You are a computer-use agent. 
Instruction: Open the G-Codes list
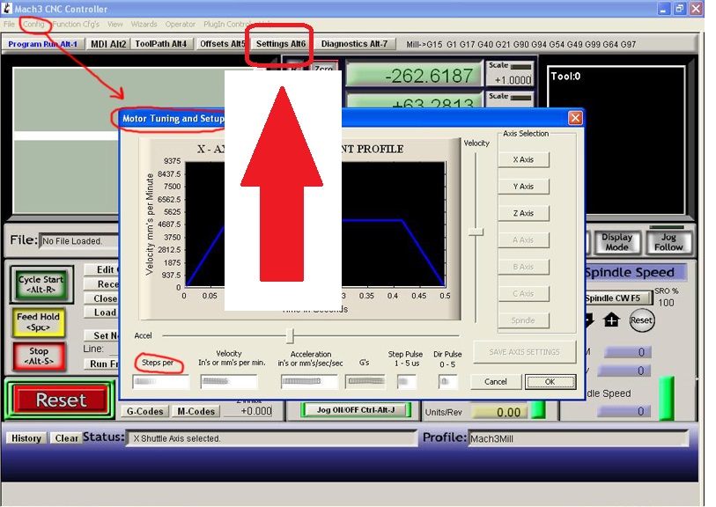(x=144, y=411)
